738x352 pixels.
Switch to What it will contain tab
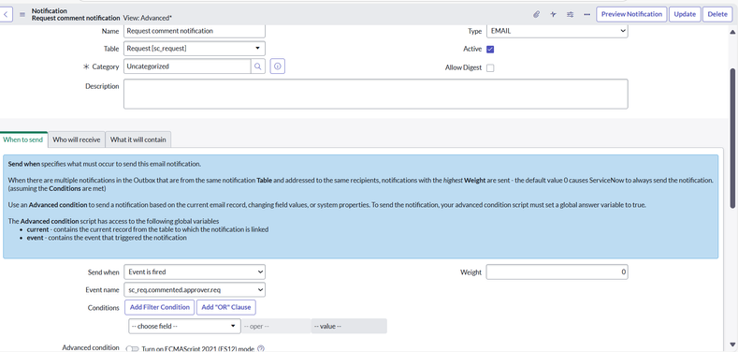click(138, 139)
